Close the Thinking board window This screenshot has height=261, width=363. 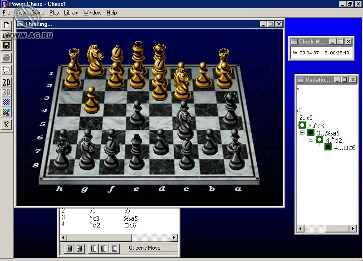coord(279,24)
